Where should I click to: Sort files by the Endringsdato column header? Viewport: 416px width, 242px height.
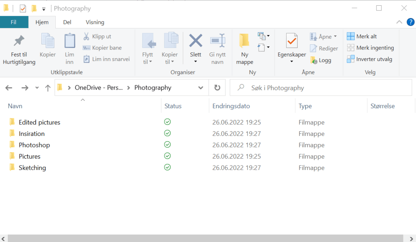[231, 106]
